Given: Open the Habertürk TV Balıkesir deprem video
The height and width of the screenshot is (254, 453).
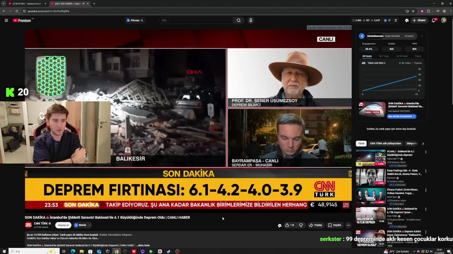Looking at the screenshot, I should coord(371,158).
